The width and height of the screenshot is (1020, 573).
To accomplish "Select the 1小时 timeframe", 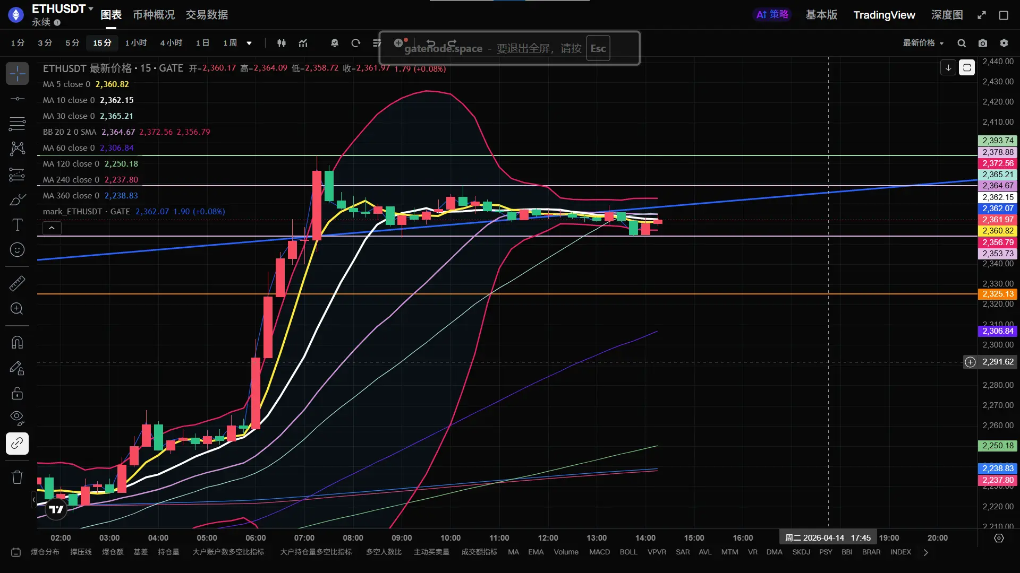I will pyautogui.click(x=135, y=43).
